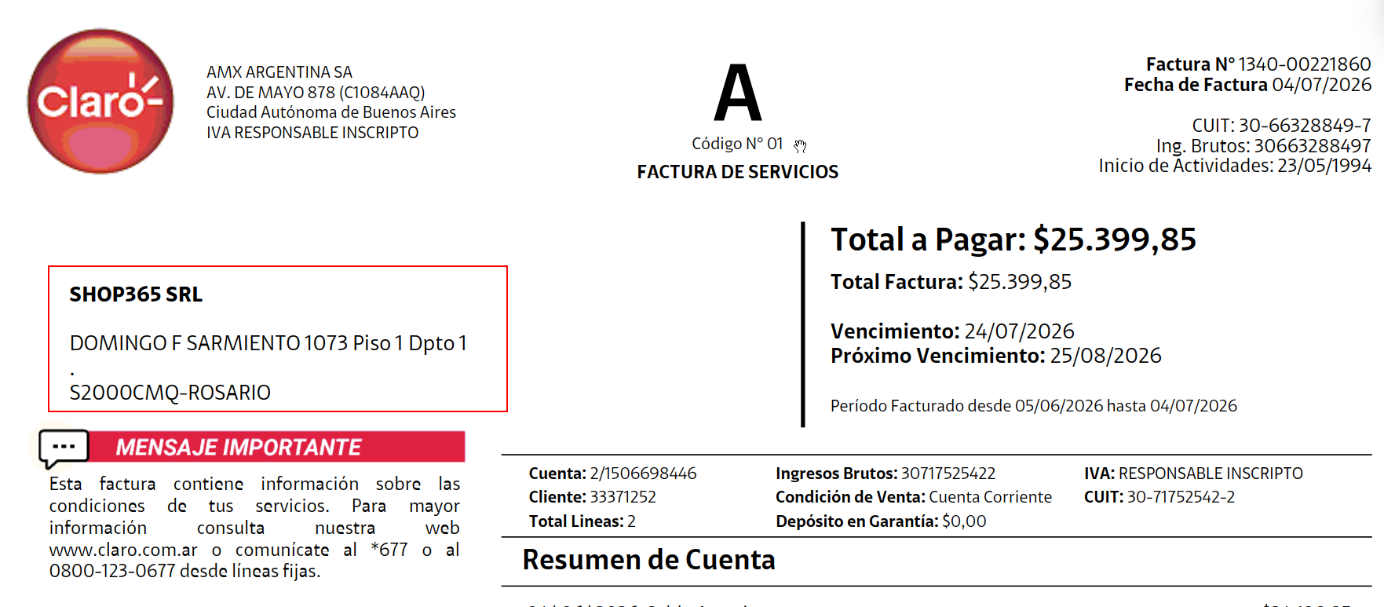Click Próximo Vencimiento 25/08/2026

click(996, 356)
